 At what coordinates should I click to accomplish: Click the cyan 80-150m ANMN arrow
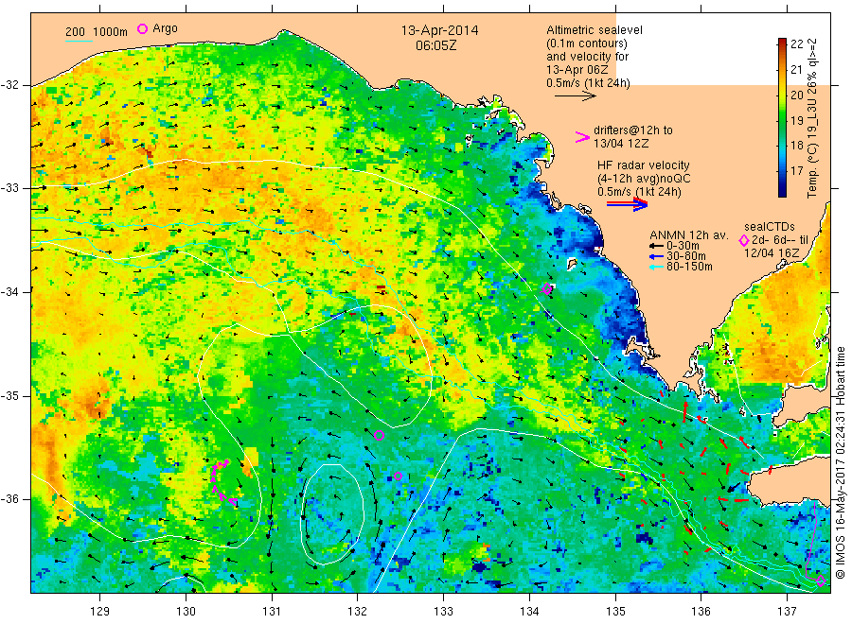point(657,267)
